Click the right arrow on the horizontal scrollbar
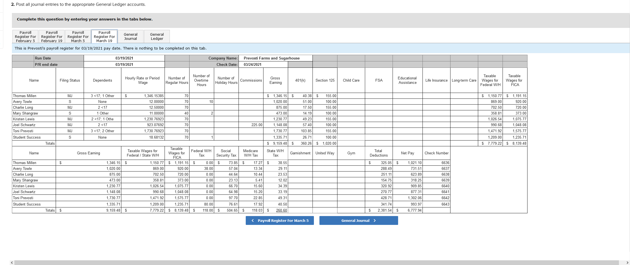This screenshot has width=630, height=265. click(x=627, y=262)
